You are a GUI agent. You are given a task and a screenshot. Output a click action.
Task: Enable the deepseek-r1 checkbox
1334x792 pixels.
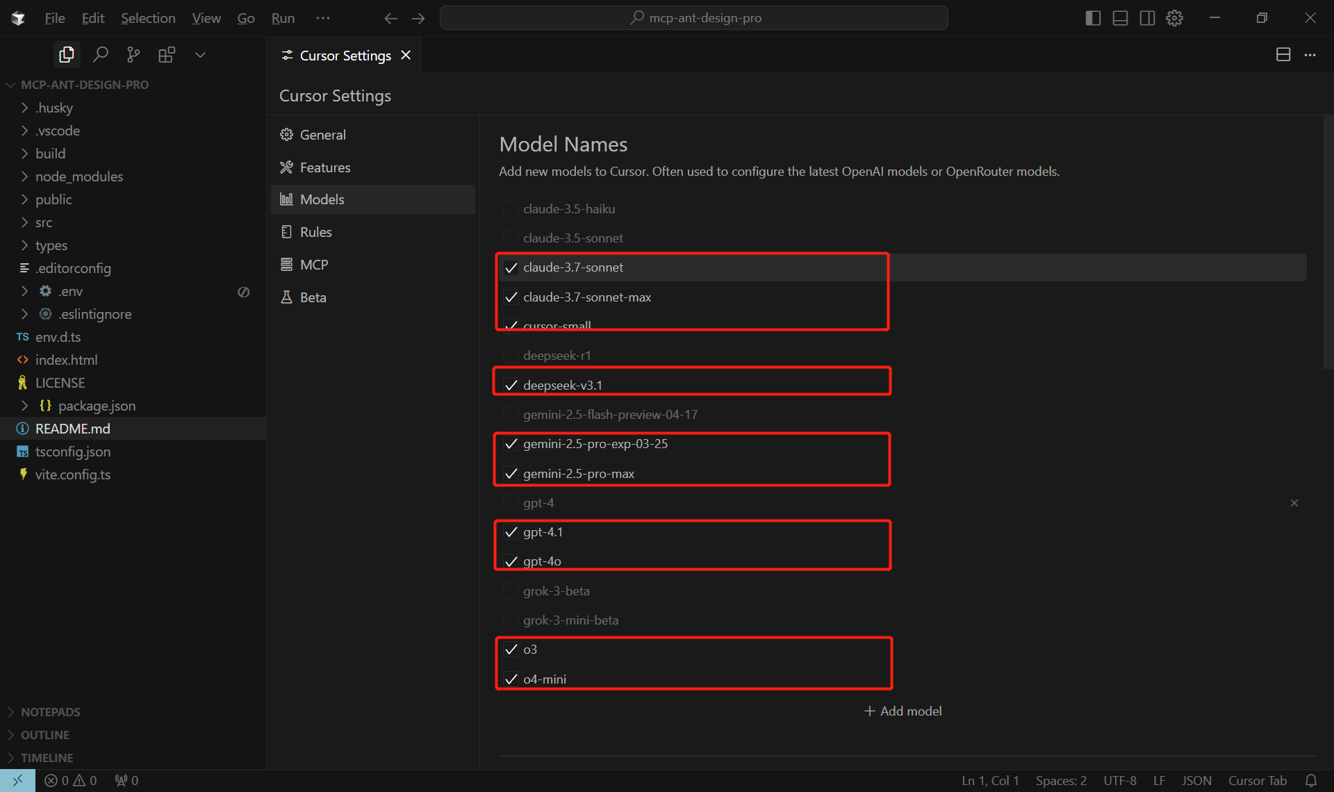click(511, 356)
